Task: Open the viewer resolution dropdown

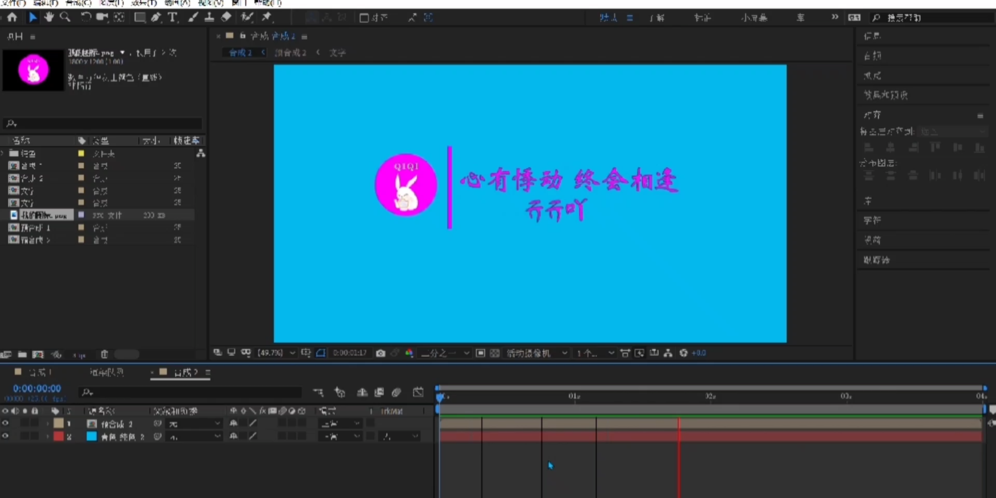Action: 445,353
